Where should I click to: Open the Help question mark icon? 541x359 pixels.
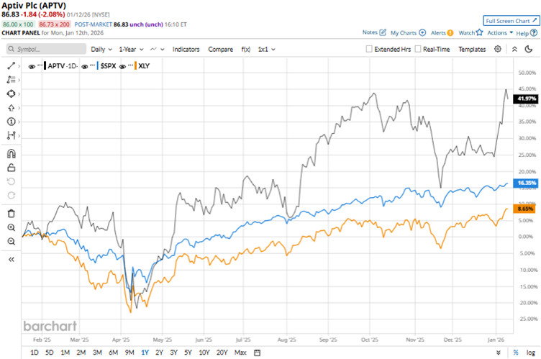534,33
